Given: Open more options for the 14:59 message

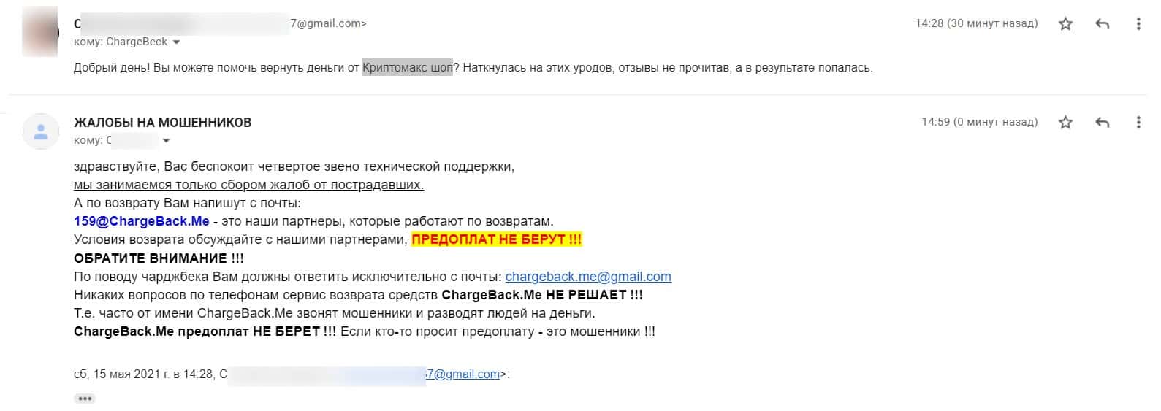Looking at the screenshot, I should pyautogui.click(x=1138, y=123).
